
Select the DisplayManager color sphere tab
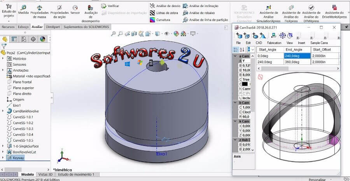tap(42, 39)
